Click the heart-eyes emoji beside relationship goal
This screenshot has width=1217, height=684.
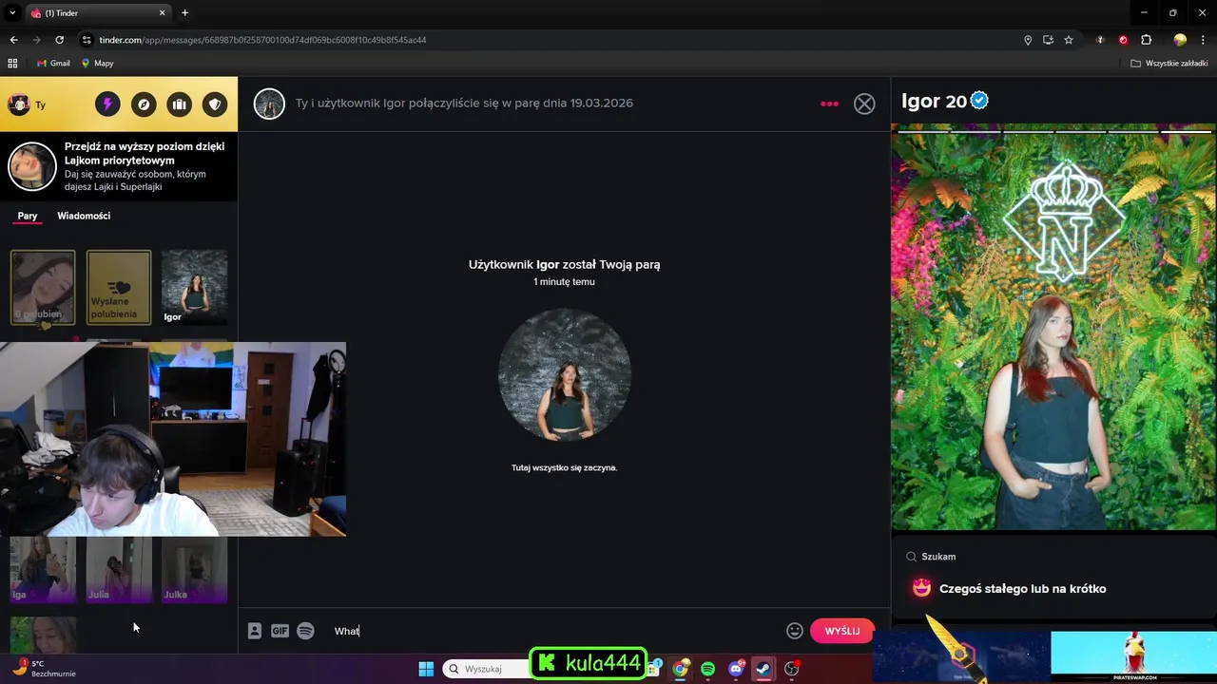point(921,588)
